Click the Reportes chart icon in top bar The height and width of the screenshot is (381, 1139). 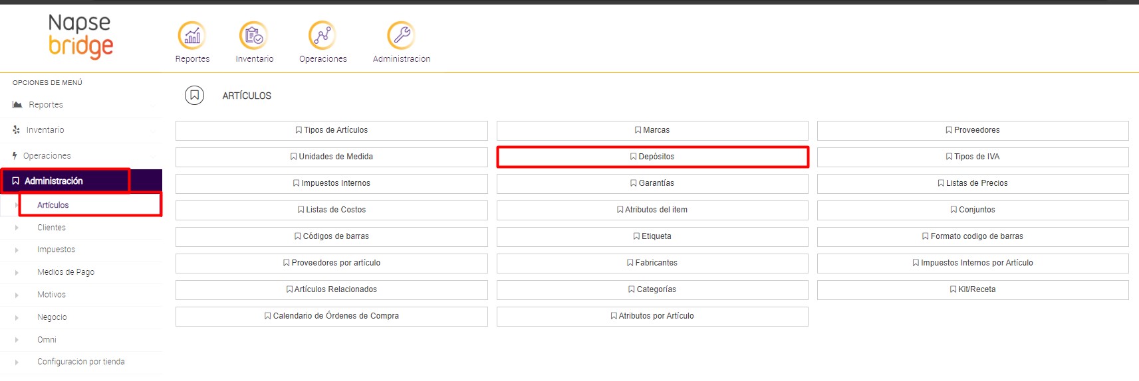coord(191,36)
